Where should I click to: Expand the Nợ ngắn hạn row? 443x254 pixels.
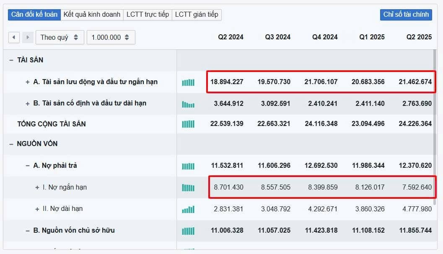(37, 187)
